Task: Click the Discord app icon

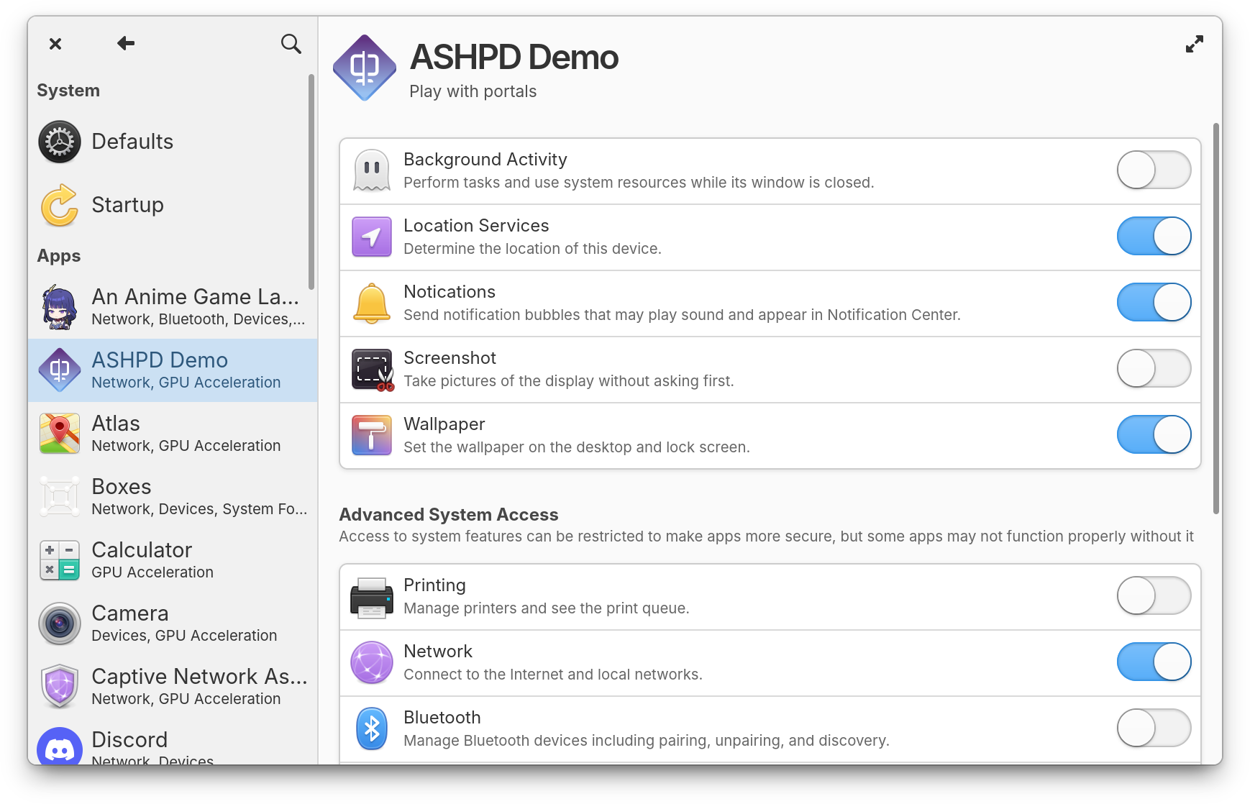Action: coord(60,746)
